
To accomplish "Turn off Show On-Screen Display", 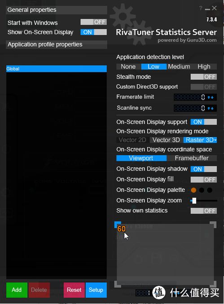I will 93,32.
